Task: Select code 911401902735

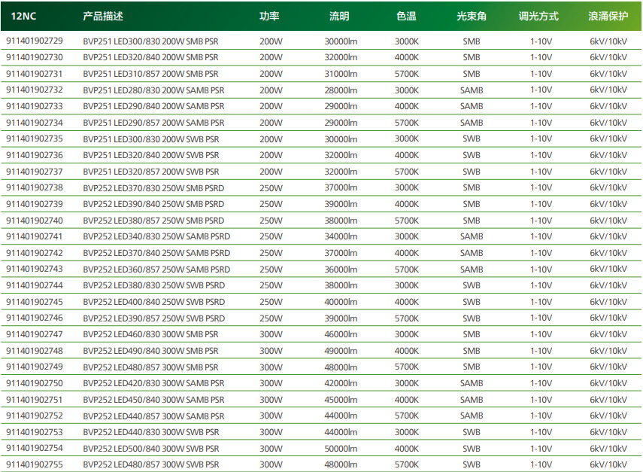Action: click(x=35, y=139)
